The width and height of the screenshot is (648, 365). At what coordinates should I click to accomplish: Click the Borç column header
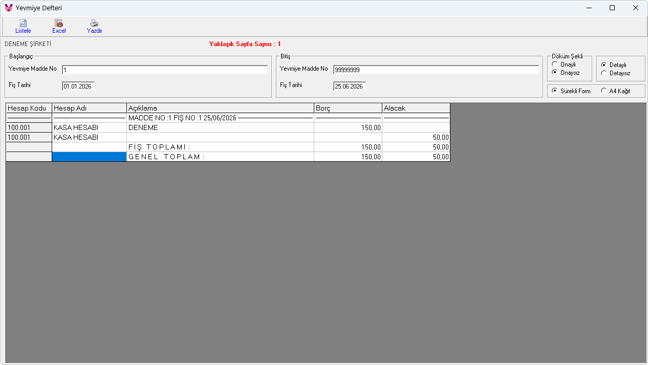(x=348, y=108)
